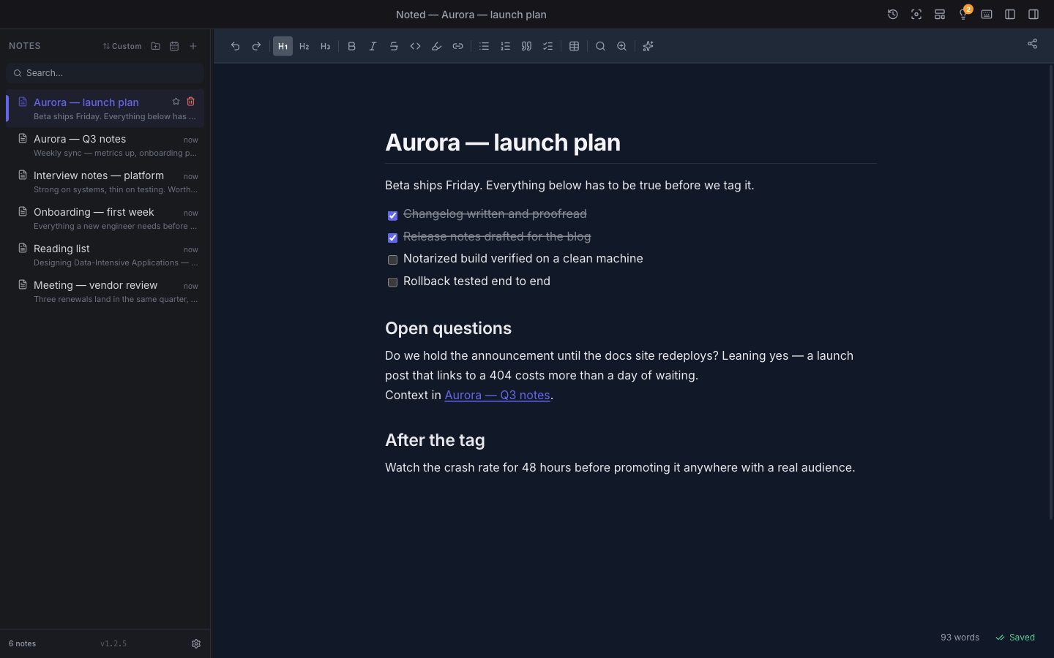Check Rollback tested end to end

tap(392, 282)
